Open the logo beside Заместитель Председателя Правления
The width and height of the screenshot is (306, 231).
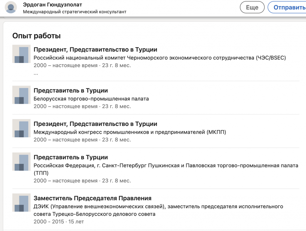point(22,203)
